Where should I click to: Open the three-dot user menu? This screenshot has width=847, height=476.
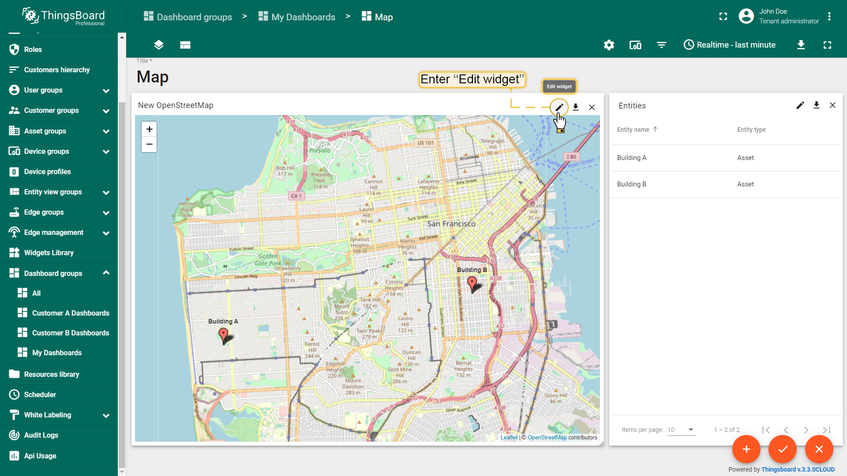pyautogui.click(x=829, y=16)
